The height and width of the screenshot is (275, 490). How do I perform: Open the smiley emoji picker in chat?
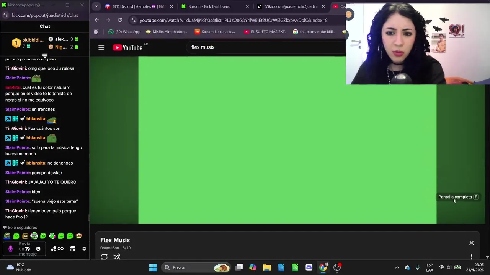[x=38, y=249]
